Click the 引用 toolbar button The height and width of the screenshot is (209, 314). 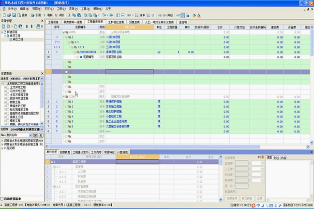point(36,15)
